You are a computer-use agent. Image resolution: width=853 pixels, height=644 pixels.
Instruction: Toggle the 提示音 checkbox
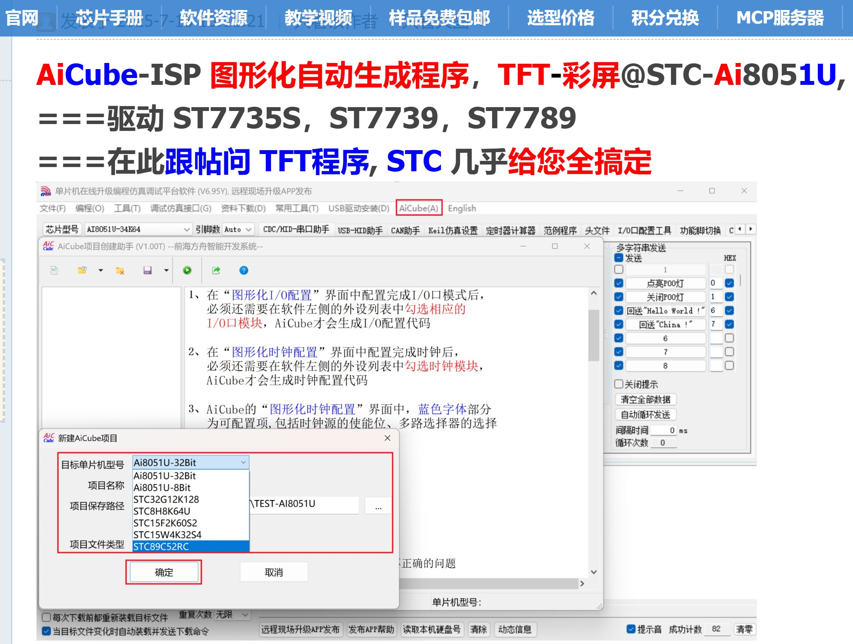tap(631, 629)
